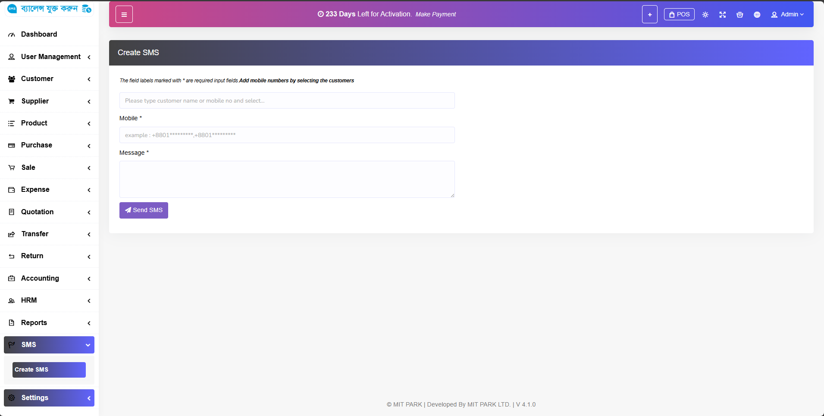Expand the User Management menu
Viewport: 824px width, 416px height.
[x=50, y=57]
